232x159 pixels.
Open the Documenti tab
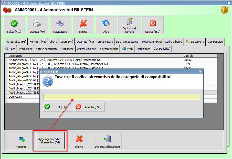pyautogui.click(x=195, y=42)
